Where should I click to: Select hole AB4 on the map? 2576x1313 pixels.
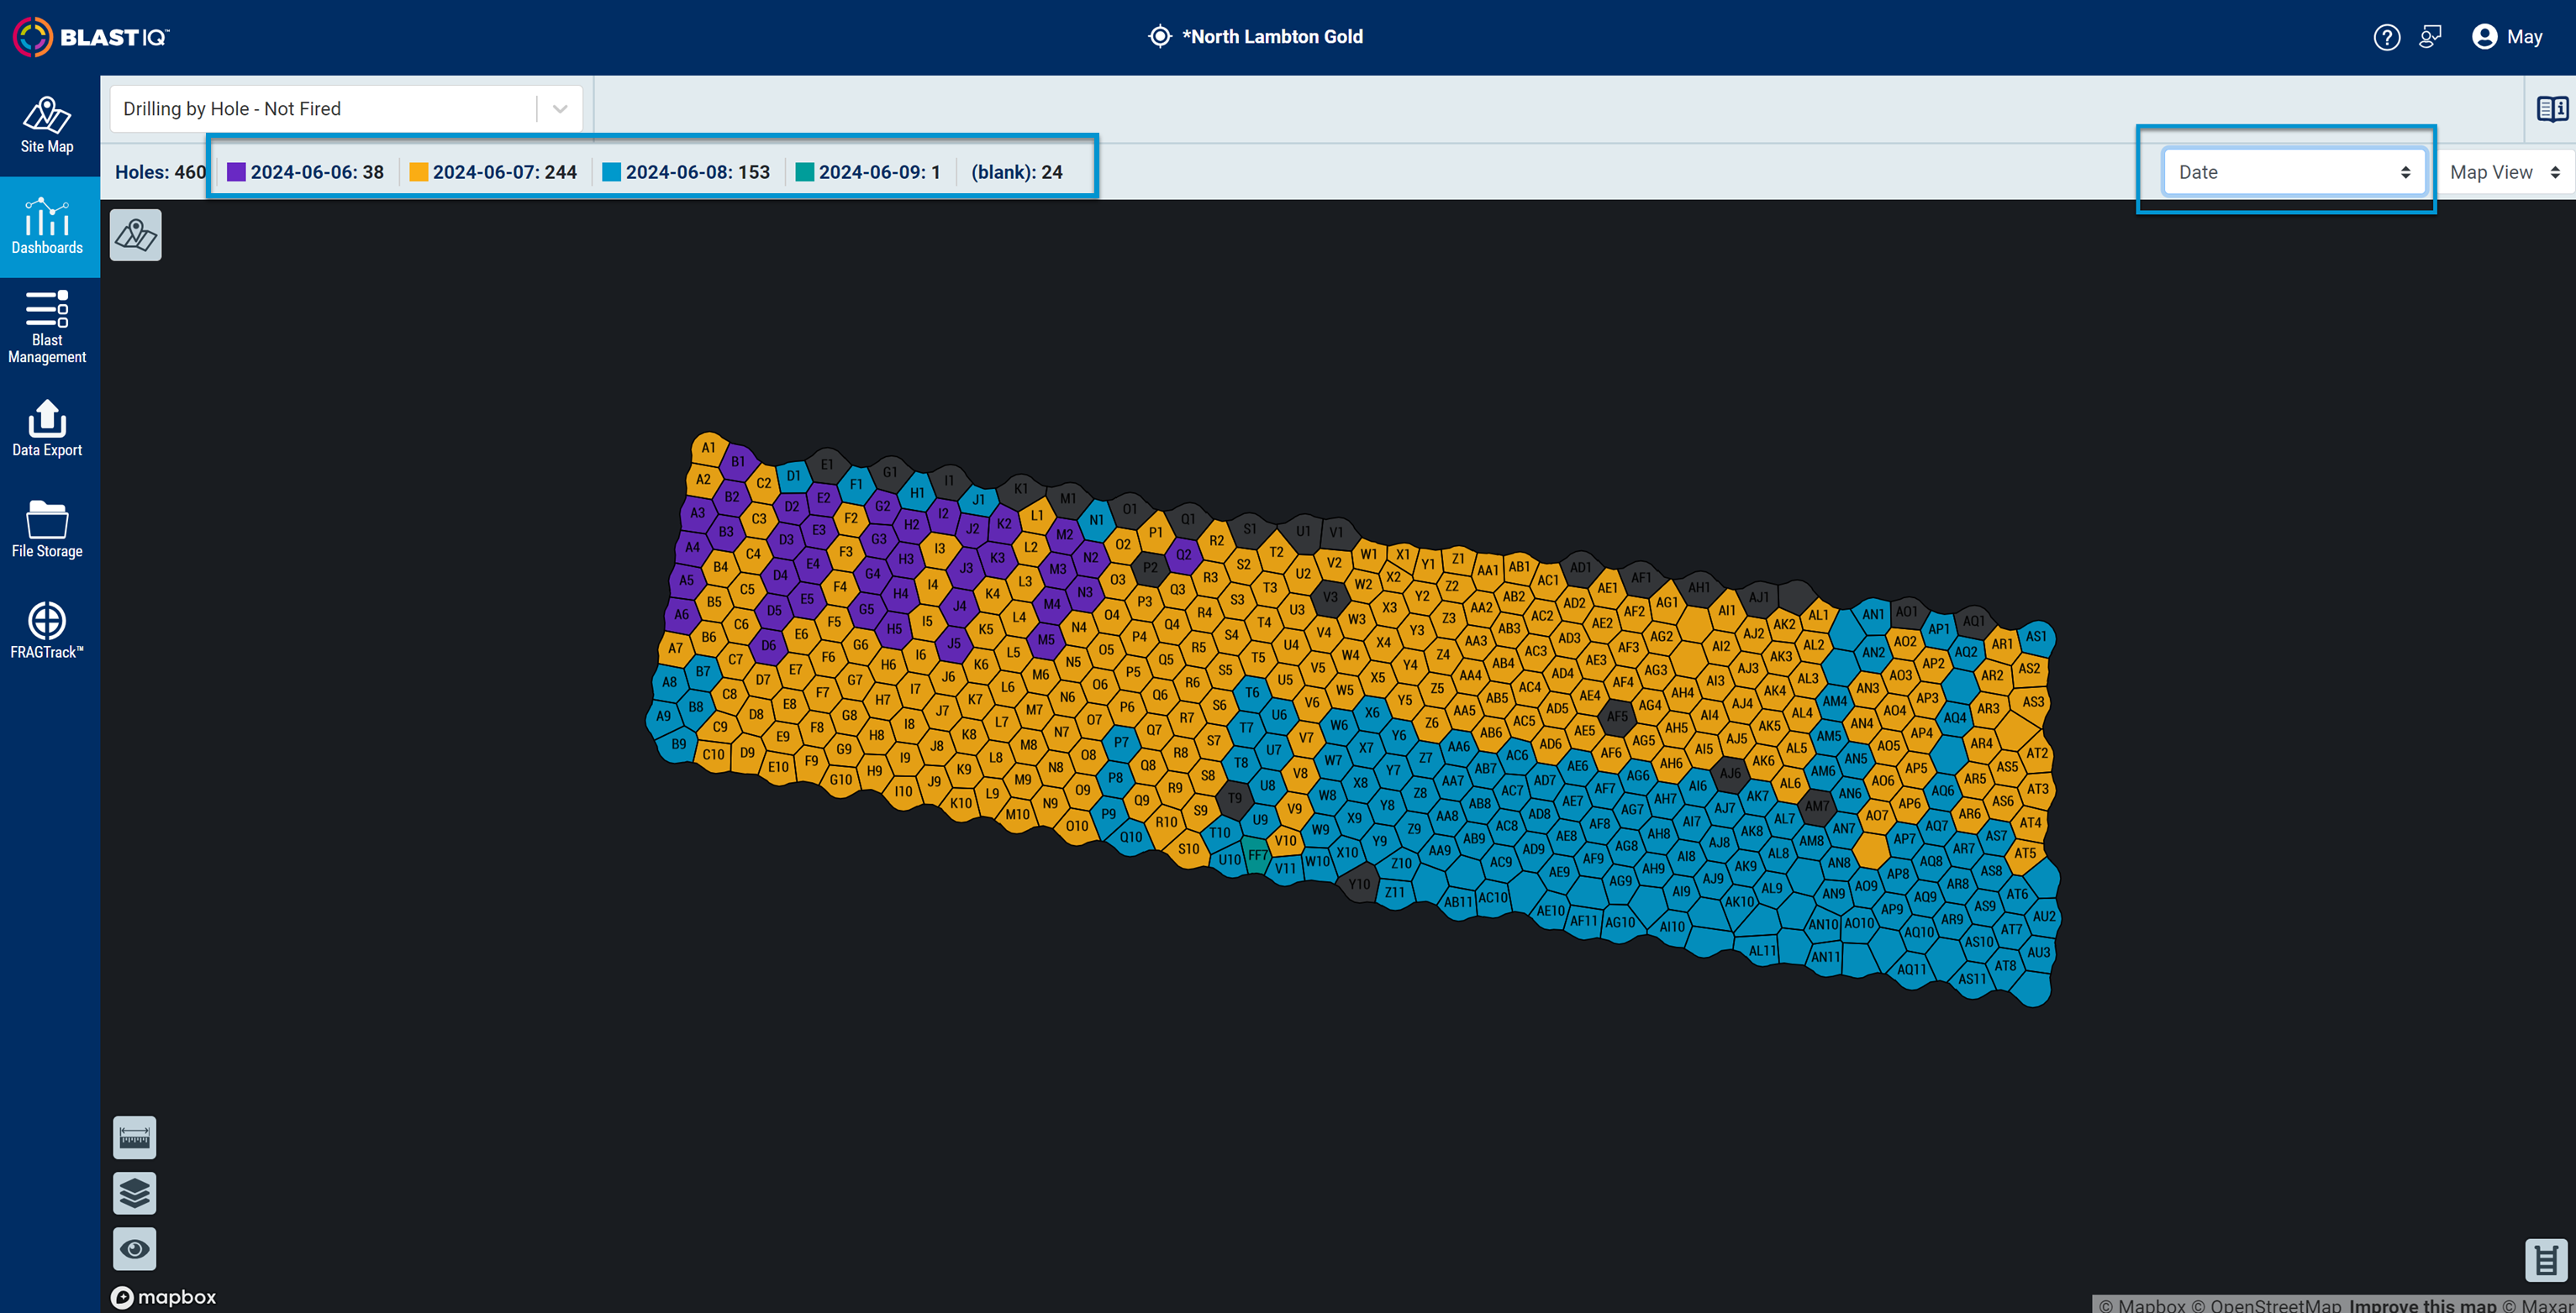click(x=1503, y=663)
